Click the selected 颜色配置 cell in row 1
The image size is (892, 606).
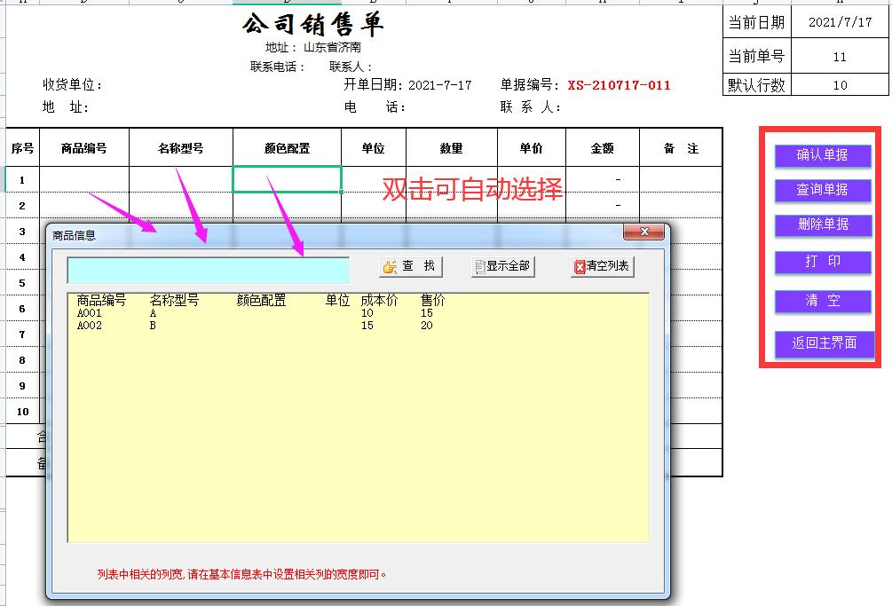click(286, 179)
